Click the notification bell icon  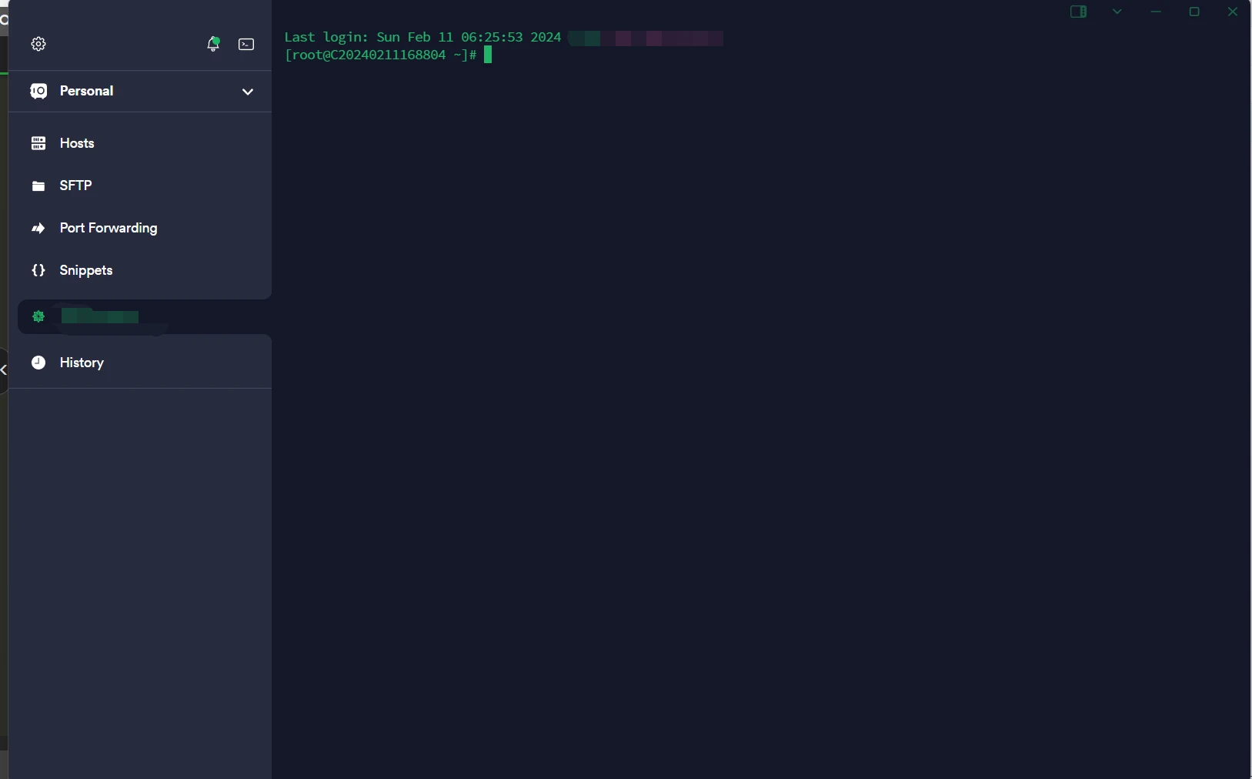[214, 44]
